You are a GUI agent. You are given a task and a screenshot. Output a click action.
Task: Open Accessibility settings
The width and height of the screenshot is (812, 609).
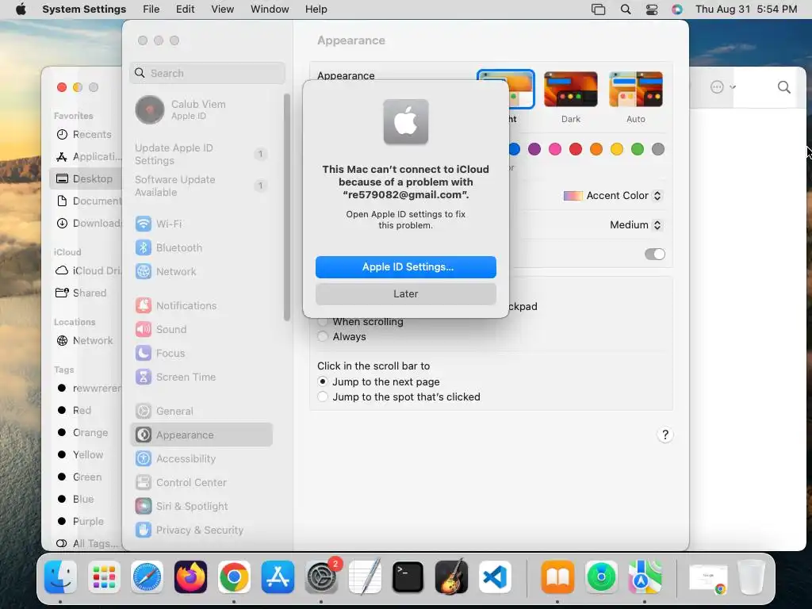pyautogui.click(x=201, y=459)
